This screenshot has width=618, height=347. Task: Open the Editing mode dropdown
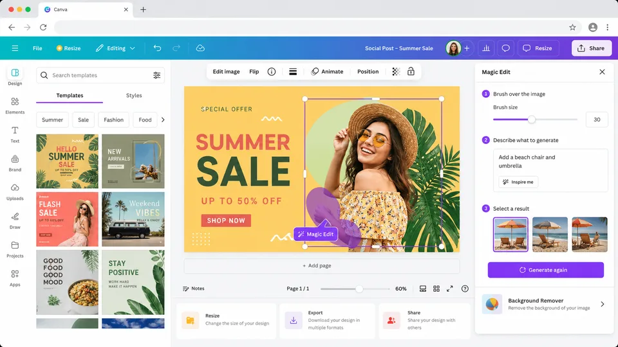[x=115, y=48]
